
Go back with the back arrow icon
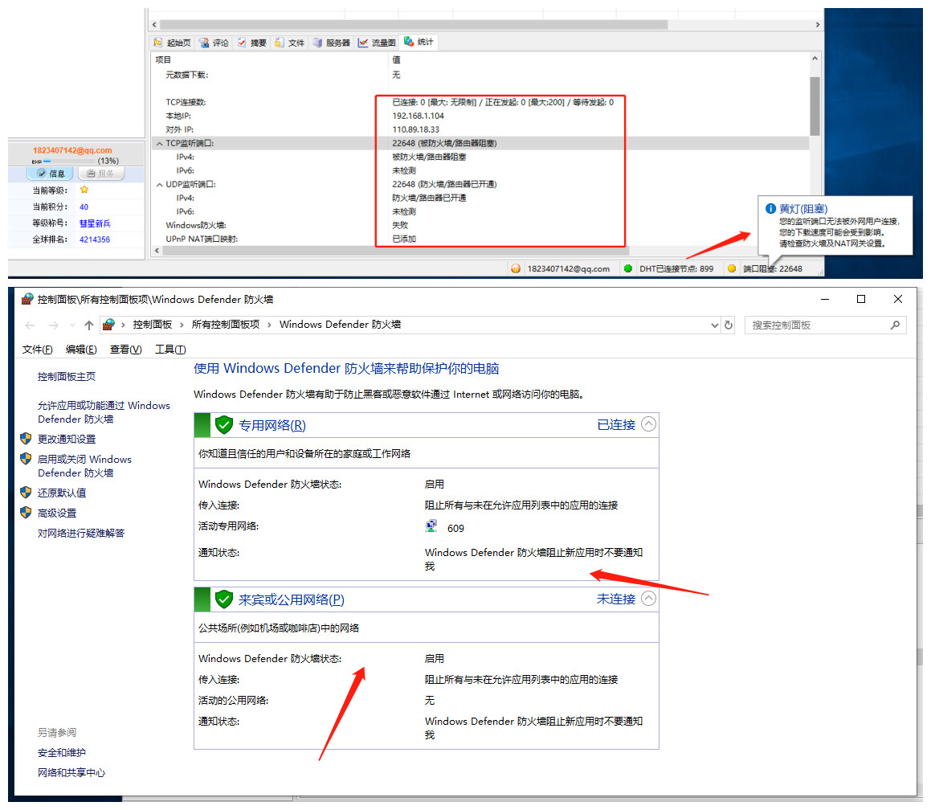[31, 325]
